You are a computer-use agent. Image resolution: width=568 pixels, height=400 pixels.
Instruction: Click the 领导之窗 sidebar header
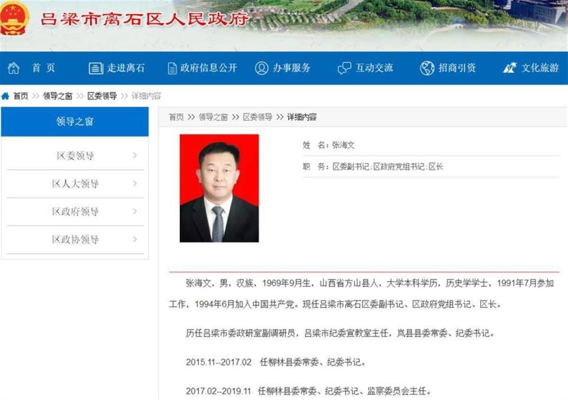point(75,122)
